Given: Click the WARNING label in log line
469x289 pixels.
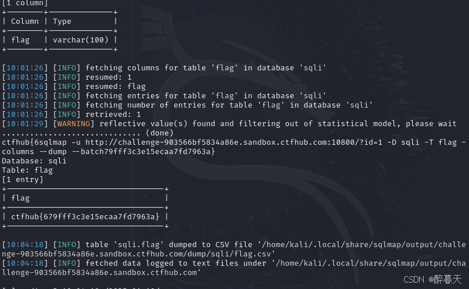Looking at the screenshot, I should [x=74, y=123].
